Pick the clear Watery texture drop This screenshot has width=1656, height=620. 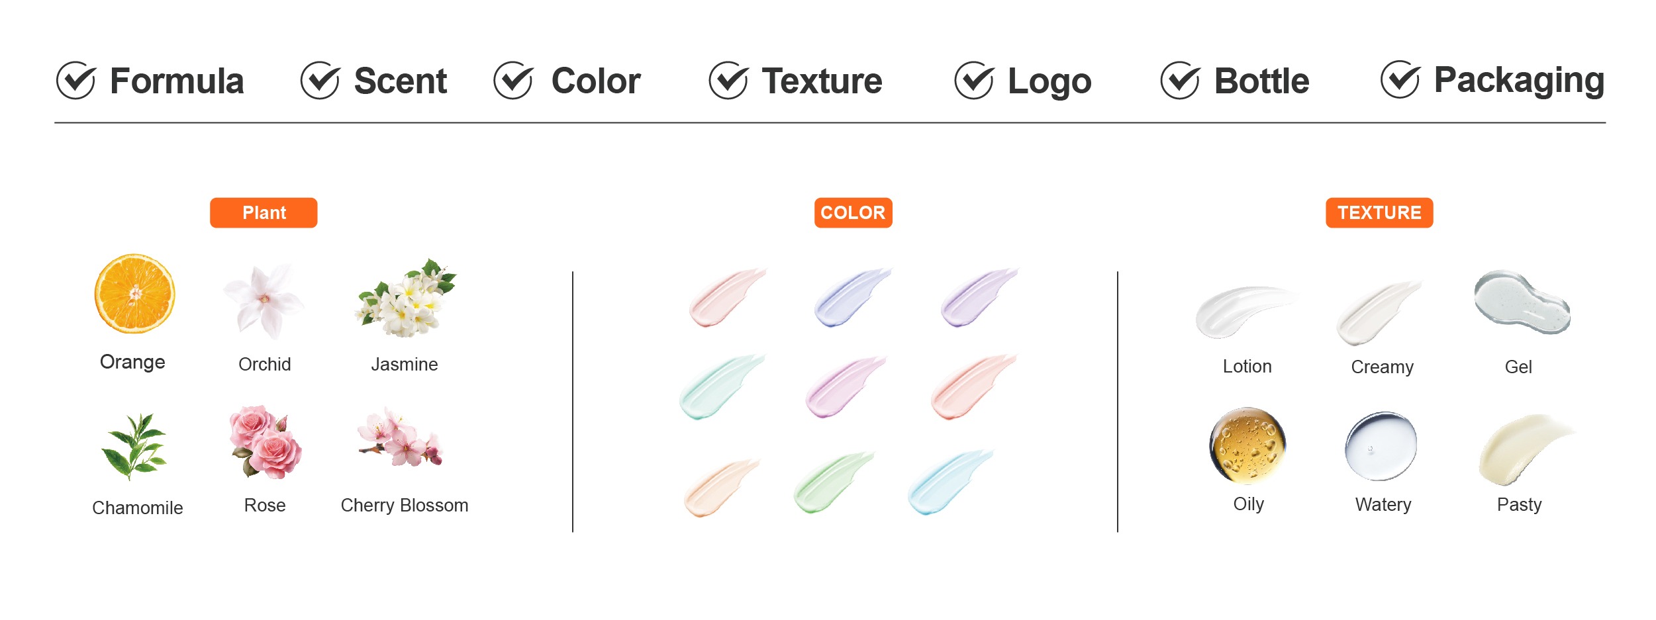[x=1381, y=446]
